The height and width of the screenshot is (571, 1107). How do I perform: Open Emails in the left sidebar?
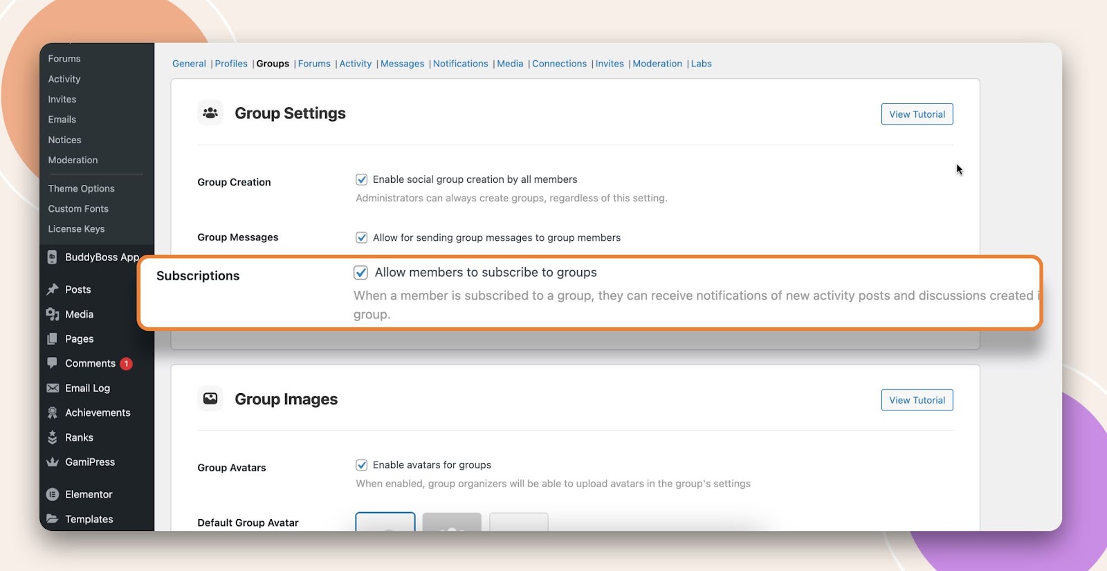coord(62,119)
